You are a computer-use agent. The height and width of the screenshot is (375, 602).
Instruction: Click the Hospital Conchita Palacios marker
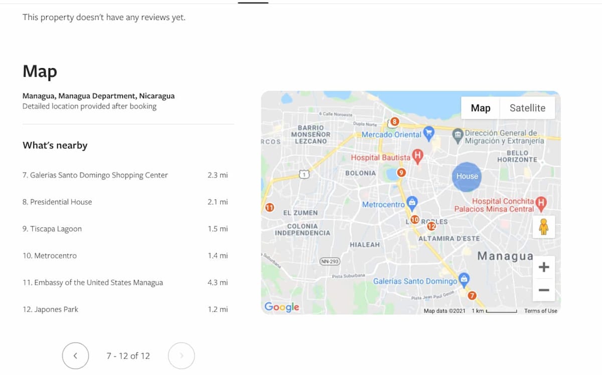541,203
